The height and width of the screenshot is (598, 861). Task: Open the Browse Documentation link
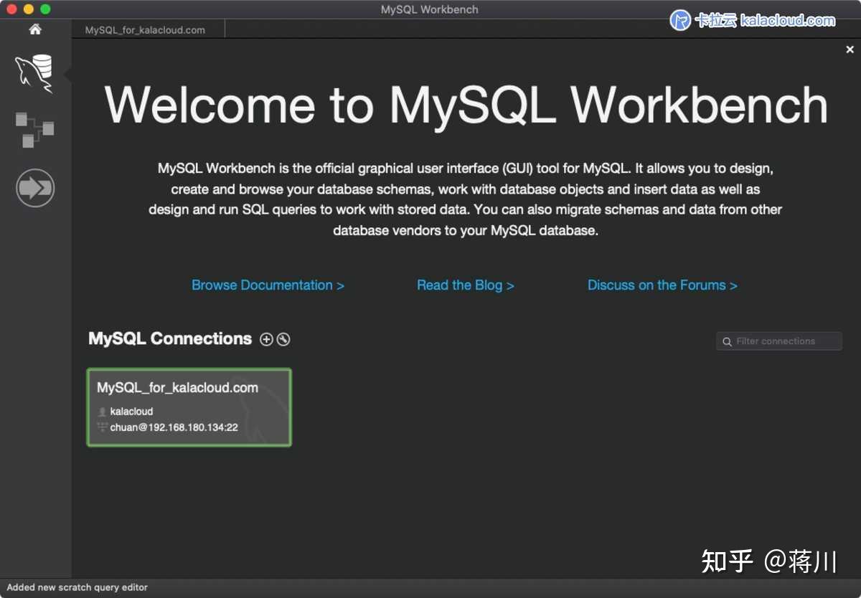coord(268,285)
